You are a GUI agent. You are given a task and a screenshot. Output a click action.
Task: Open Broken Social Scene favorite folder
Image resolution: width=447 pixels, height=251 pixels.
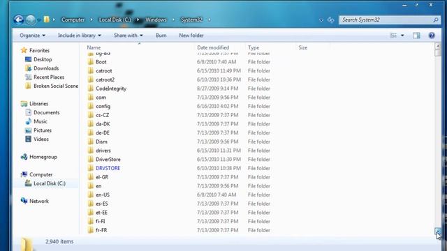(x=56, y=86)
